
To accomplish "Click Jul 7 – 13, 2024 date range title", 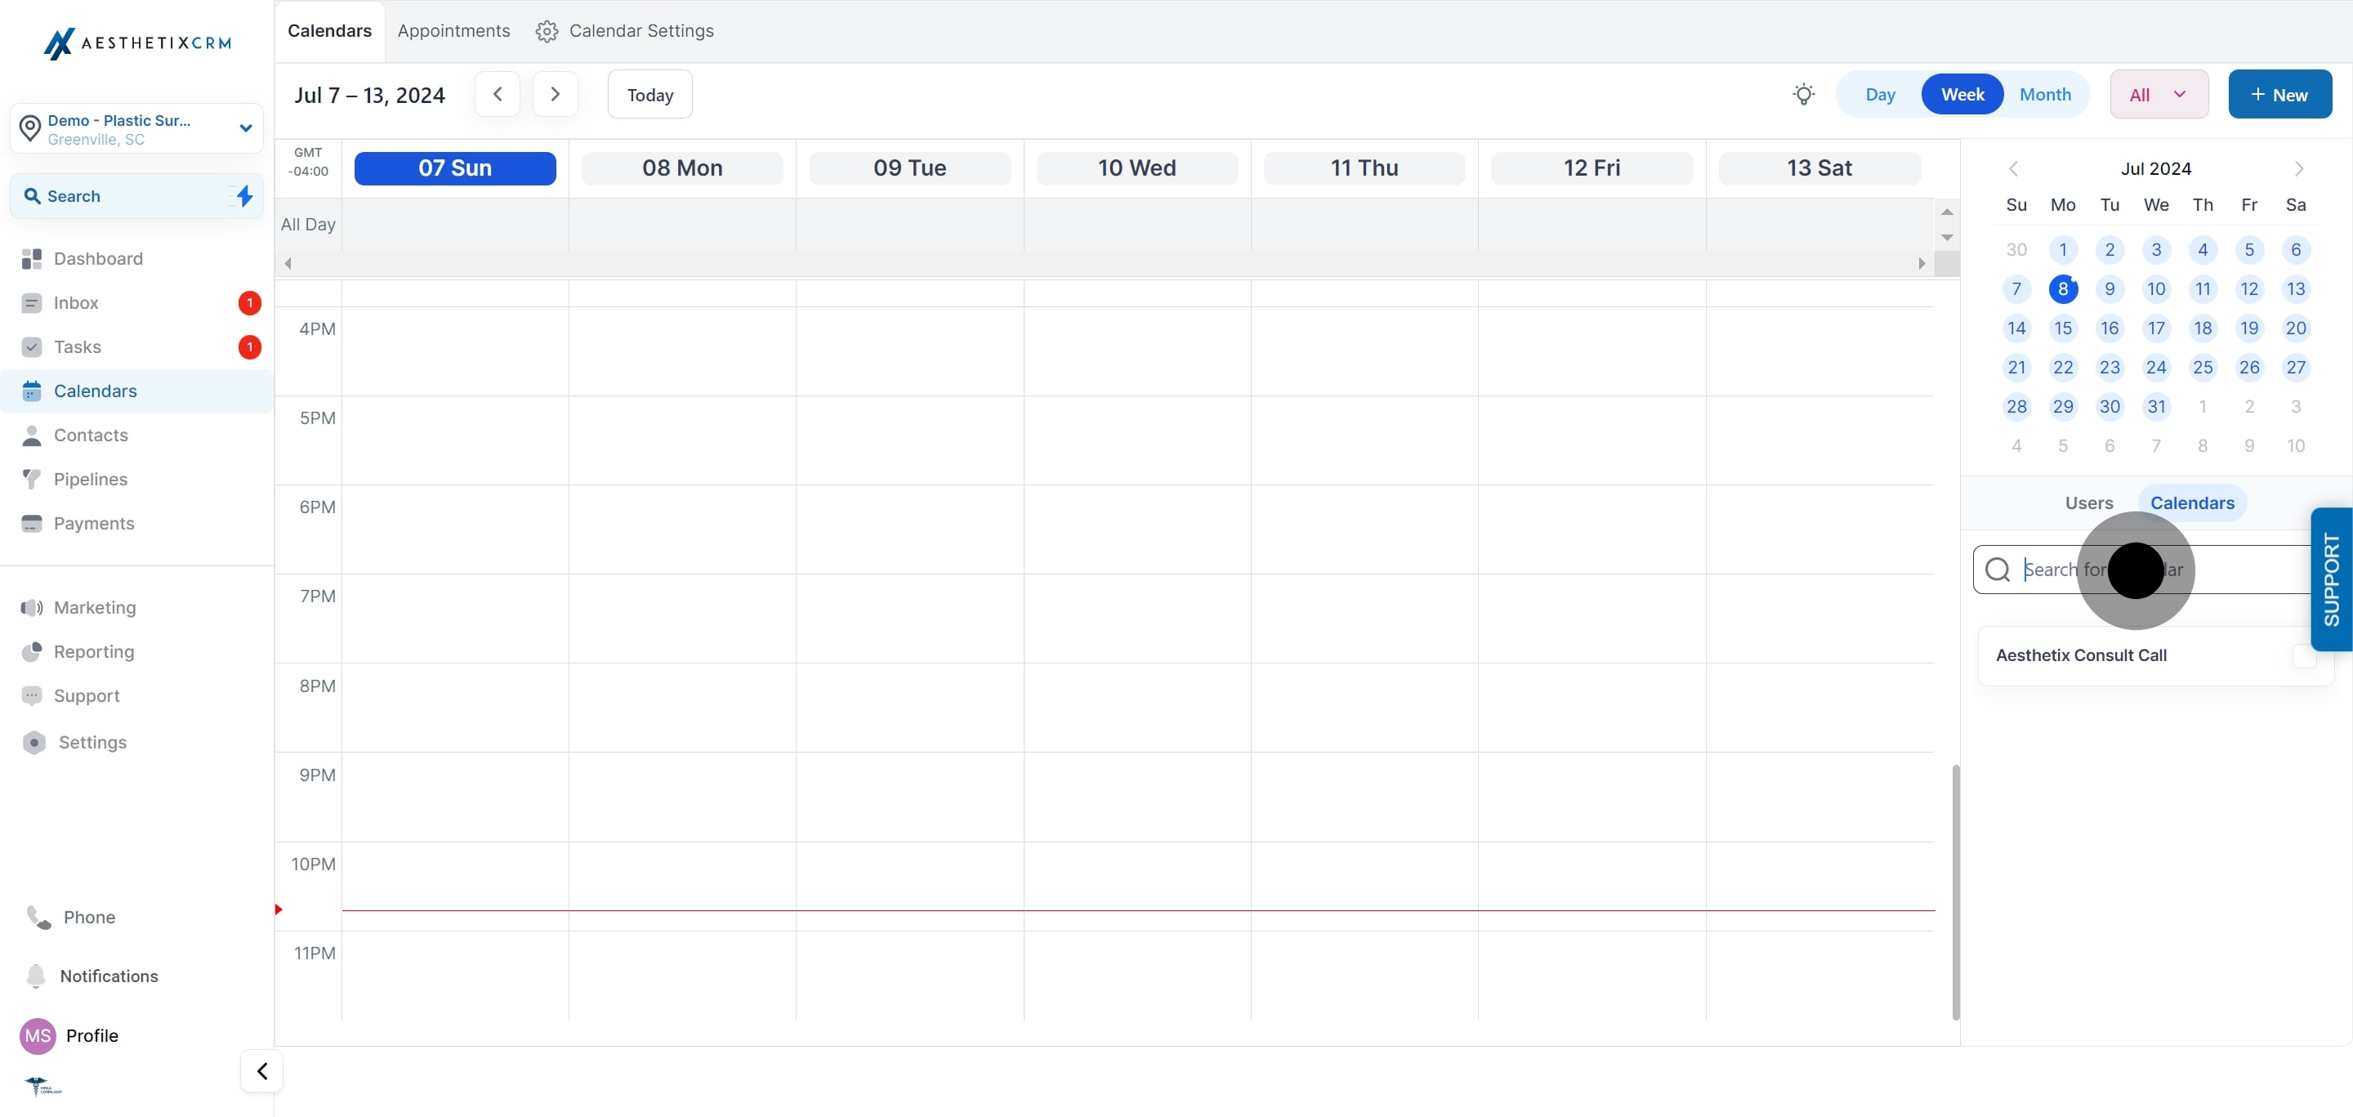I will click(369, 95).
